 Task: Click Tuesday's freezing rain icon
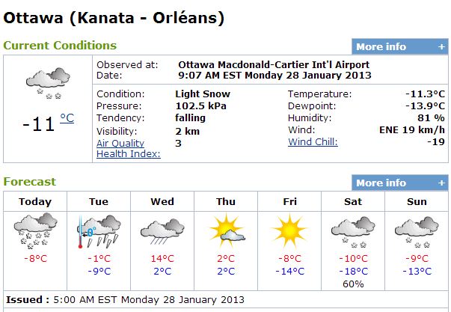[99, 231]
